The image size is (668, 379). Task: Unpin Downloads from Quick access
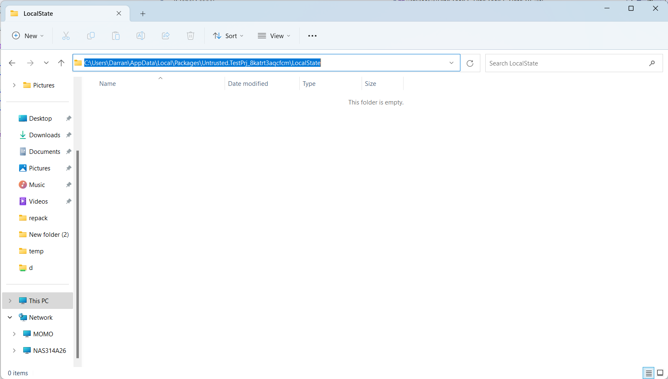[x=69, y=135]
